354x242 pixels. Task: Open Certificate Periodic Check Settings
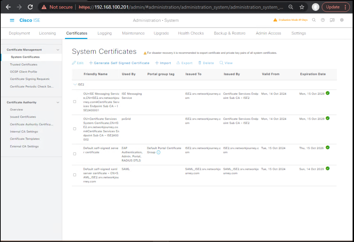32,86
